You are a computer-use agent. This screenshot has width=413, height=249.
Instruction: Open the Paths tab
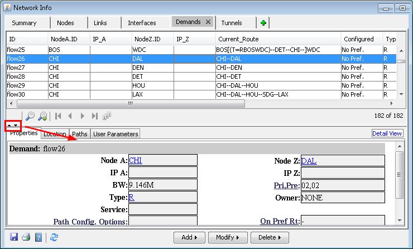80,134
